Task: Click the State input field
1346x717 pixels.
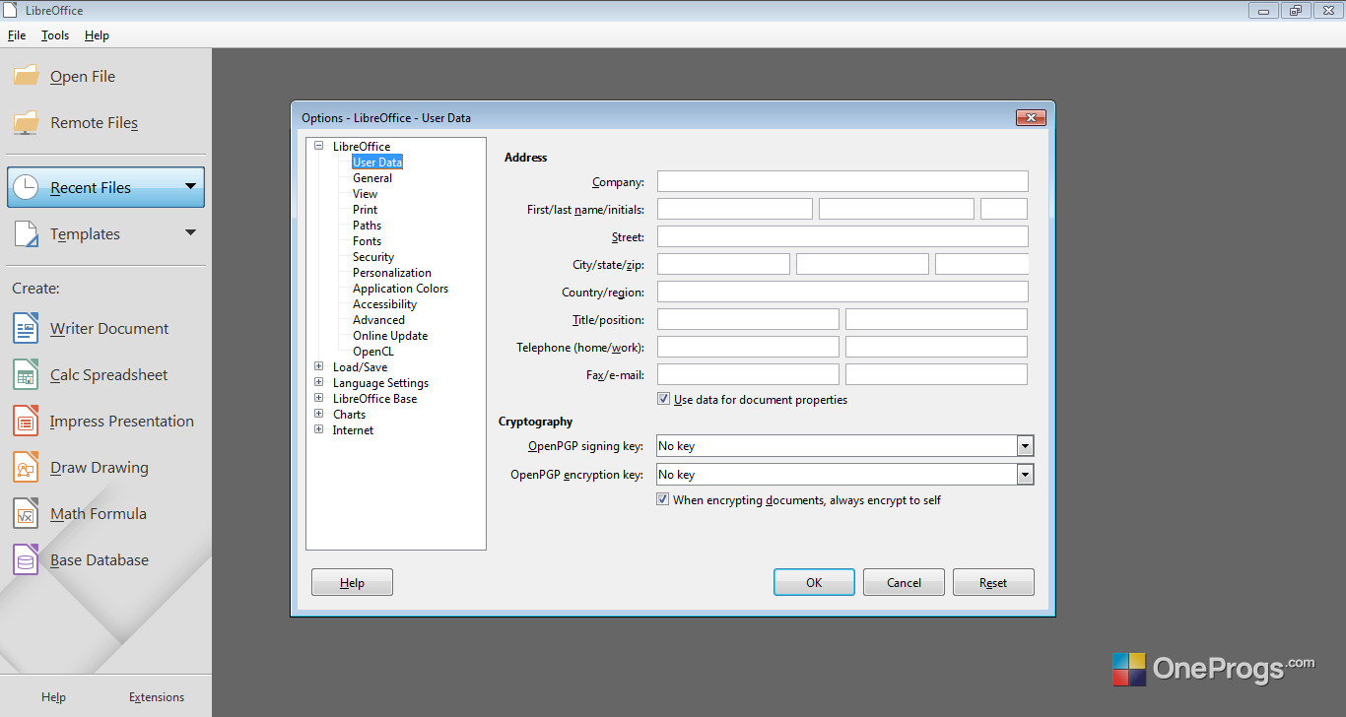Action: [862, 264]
